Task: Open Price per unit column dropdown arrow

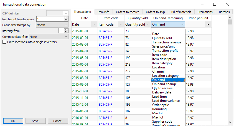Action: (208, 24)
